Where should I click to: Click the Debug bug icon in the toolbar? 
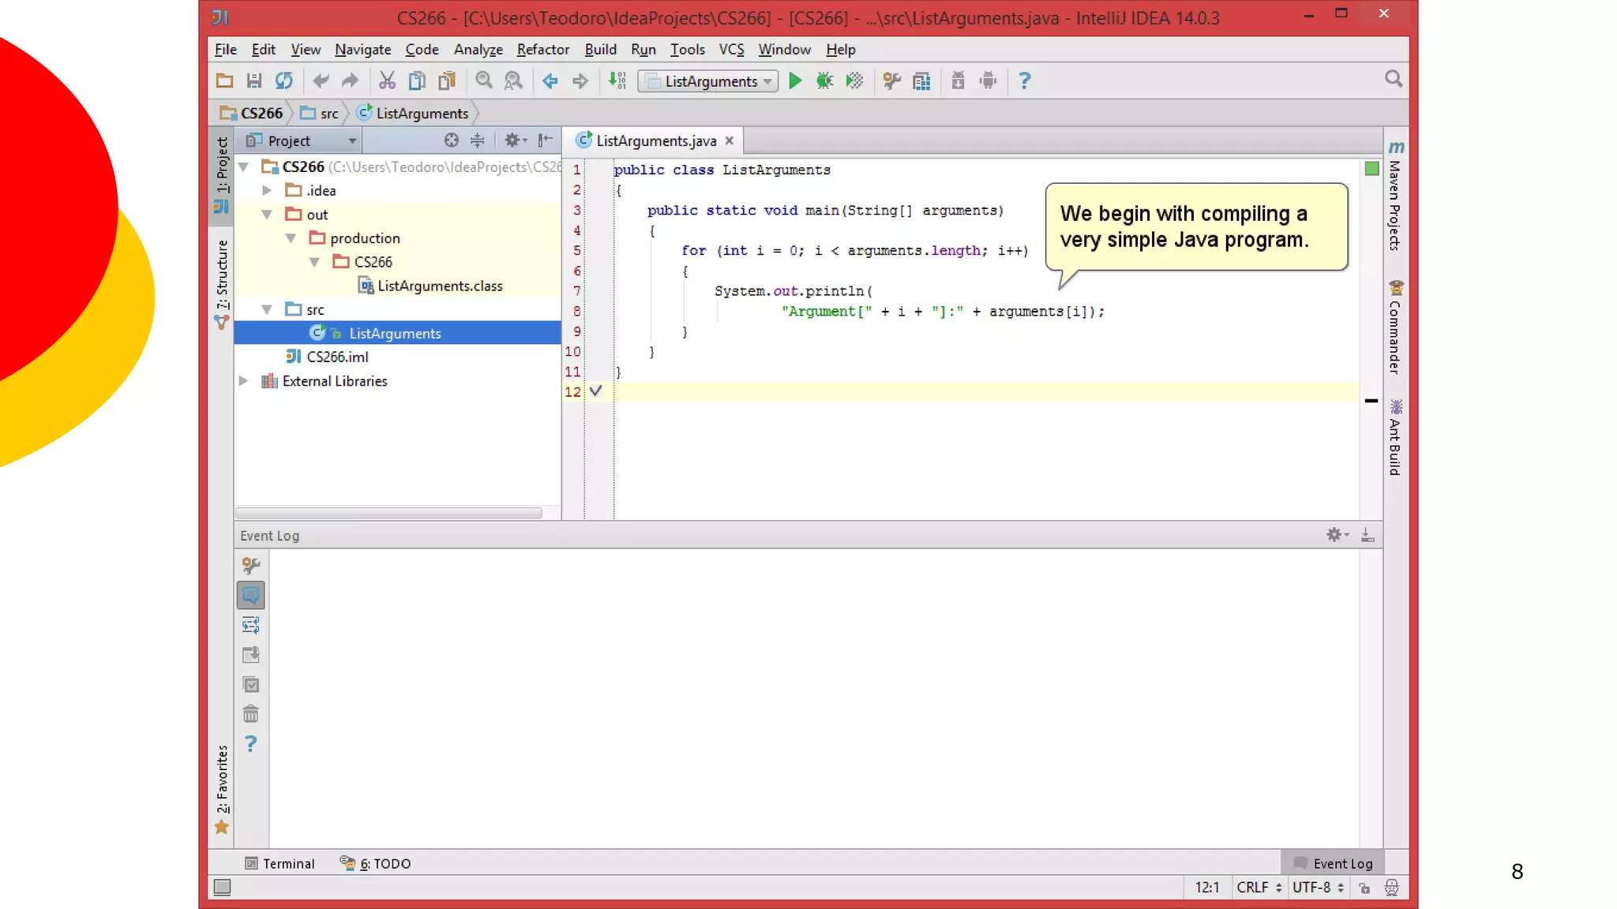click(x=824, y=80)
